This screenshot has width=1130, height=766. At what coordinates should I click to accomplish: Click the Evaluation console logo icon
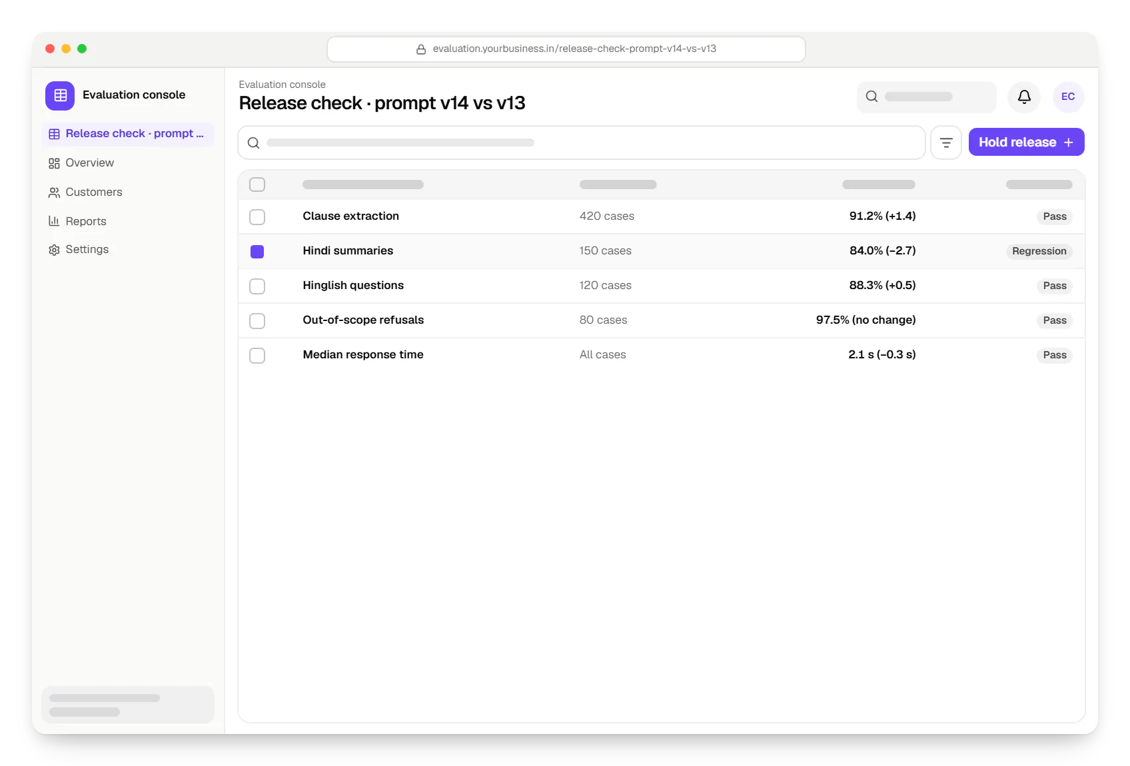(x=60, y=95)
